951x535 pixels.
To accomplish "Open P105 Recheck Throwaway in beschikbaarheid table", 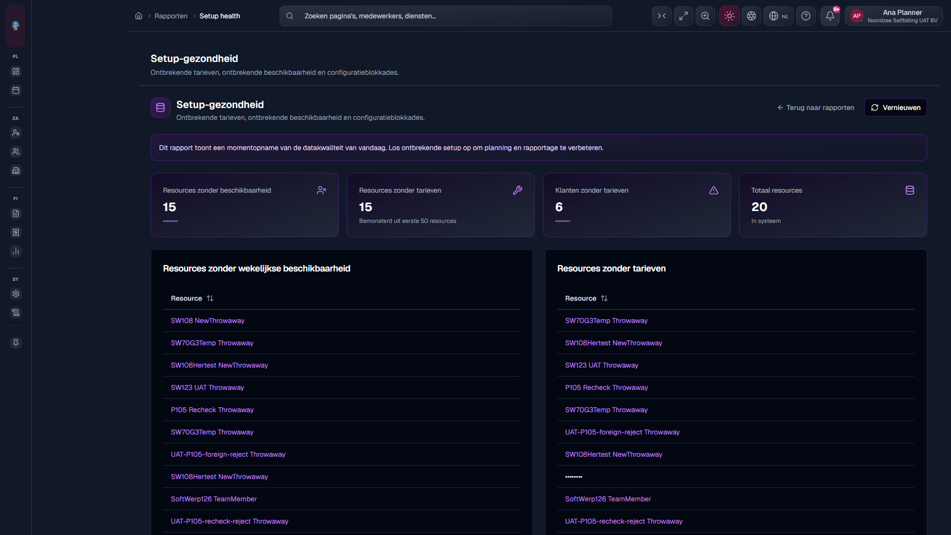I will (212, 410).
